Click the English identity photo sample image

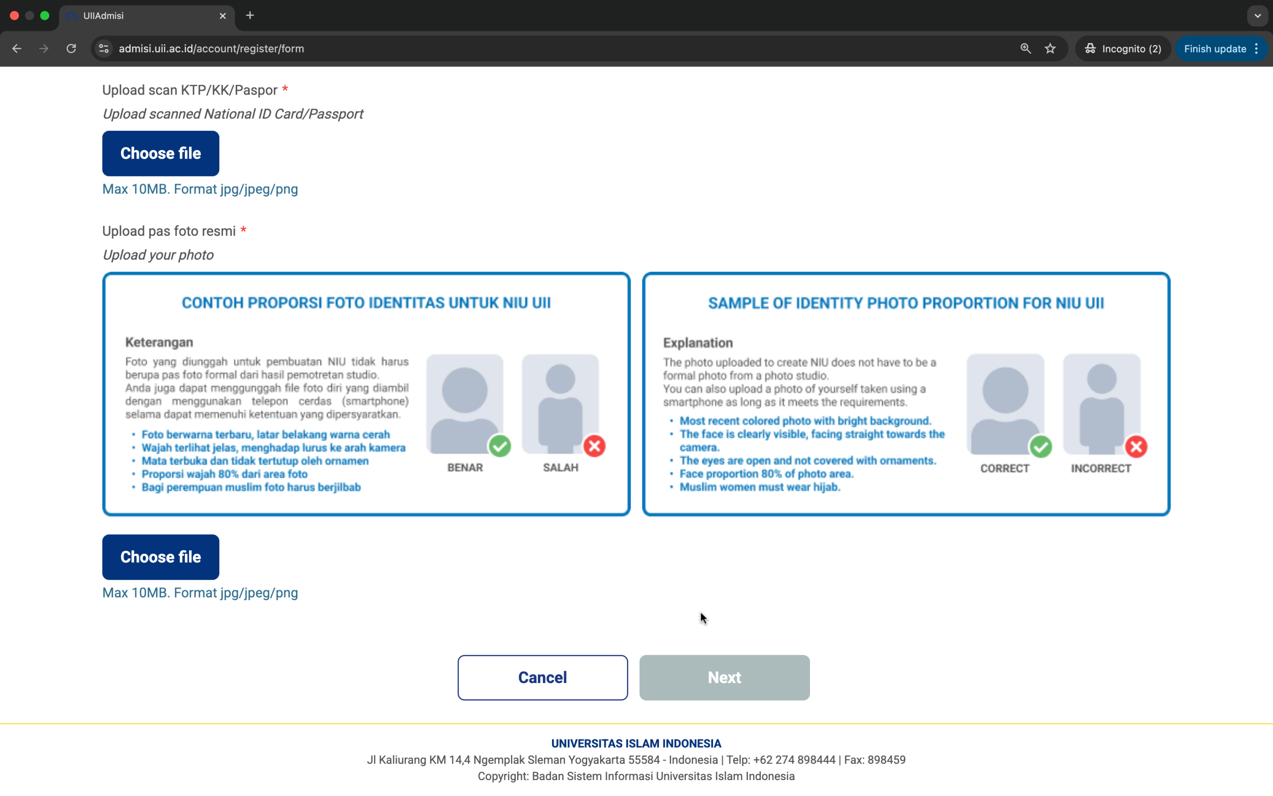(906, 394)
